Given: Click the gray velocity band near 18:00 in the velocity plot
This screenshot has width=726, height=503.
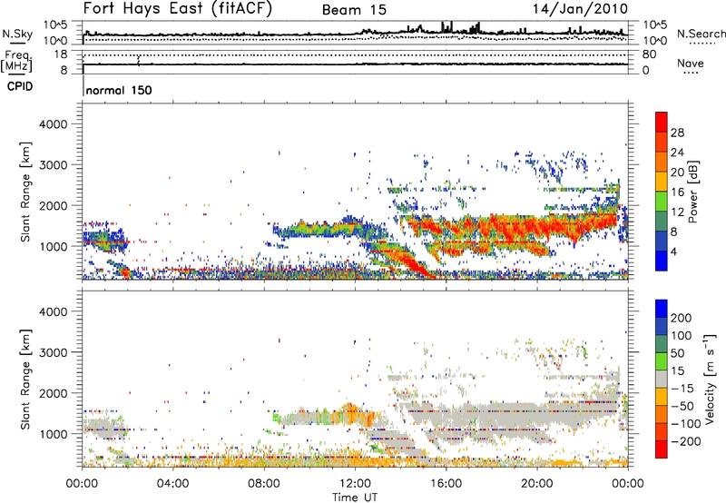Looking at the screenshot, I should 491,417.
